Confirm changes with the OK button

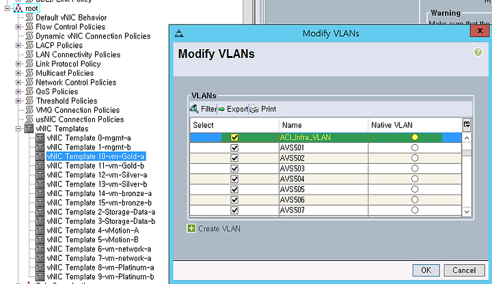(x=426, y=270)
